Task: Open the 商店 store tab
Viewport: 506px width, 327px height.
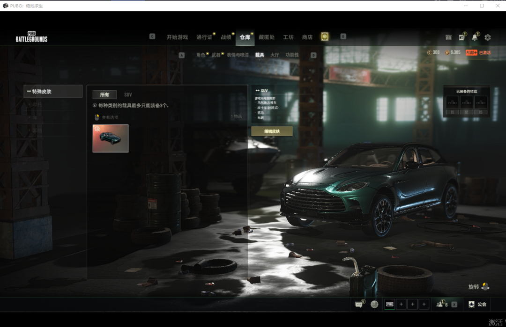Action: click(x=307, y=37)
